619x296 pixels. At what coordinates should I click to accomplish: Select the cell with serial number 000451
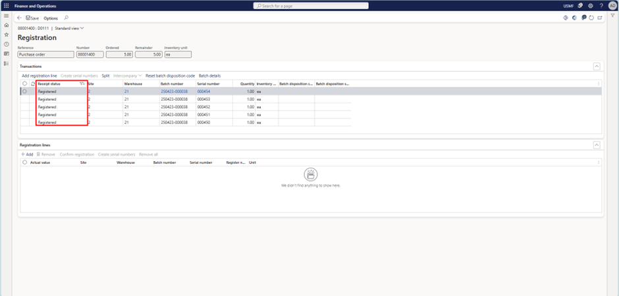pos(214,114)
